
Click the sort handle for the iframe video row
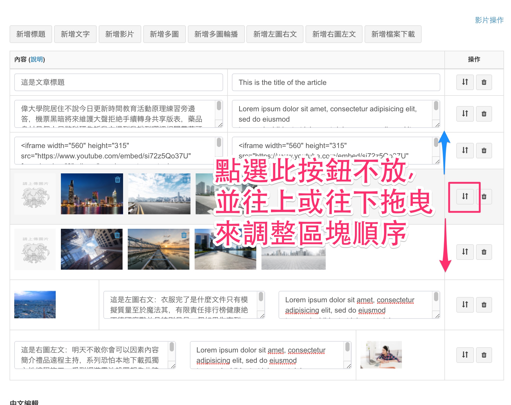coord(465,150)
